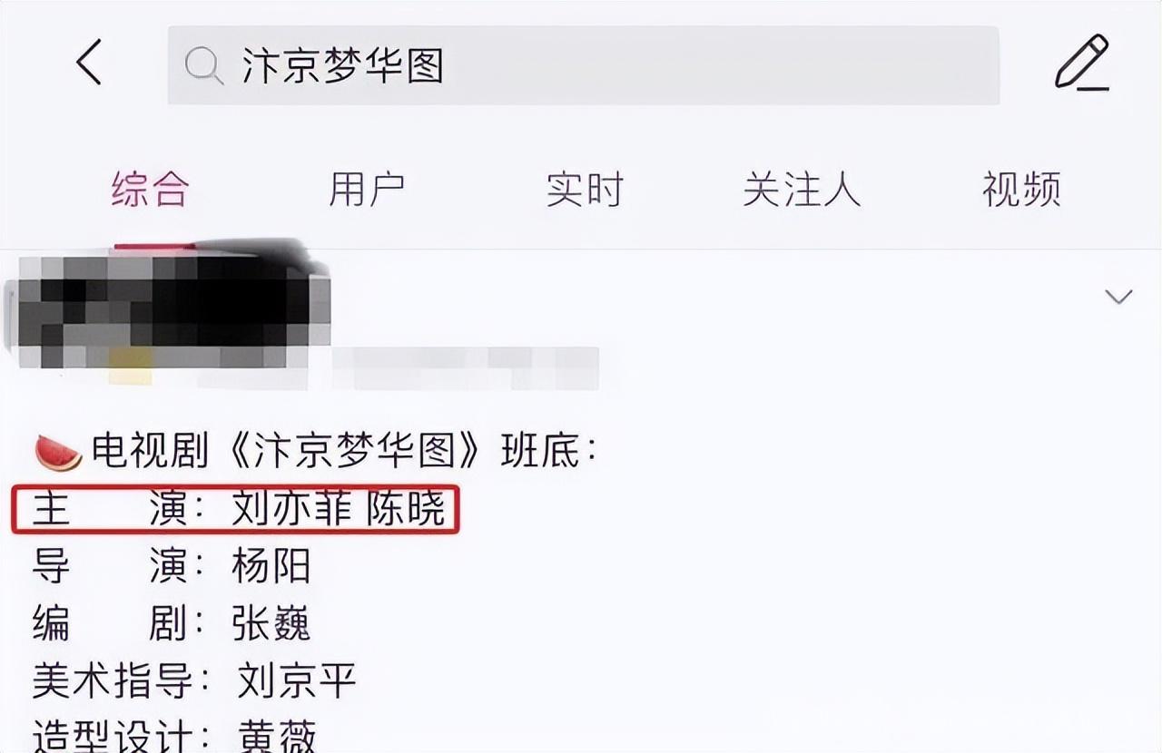Screen dimensions: 1162x753
Task: Select the screenwriter name 张巍
Action: pyautogui.click(x=271, y=624)
